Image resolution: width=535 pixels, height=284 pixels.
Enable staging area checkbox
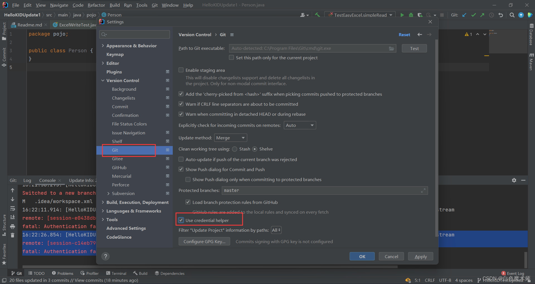[x=181, y=70]
